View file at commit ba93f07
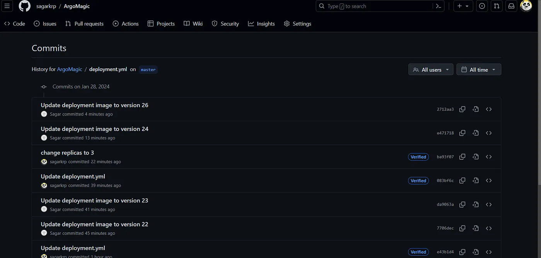The height and width of the screenshot is (258, 541). pyautogui.click(x=476, y=157)
